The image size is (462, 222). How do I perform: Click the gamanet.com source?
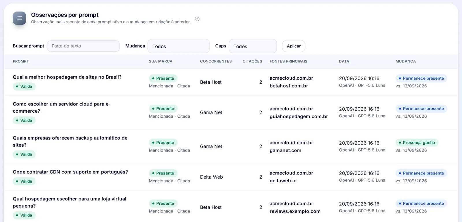pyautogui.click(x=285, y=150)
